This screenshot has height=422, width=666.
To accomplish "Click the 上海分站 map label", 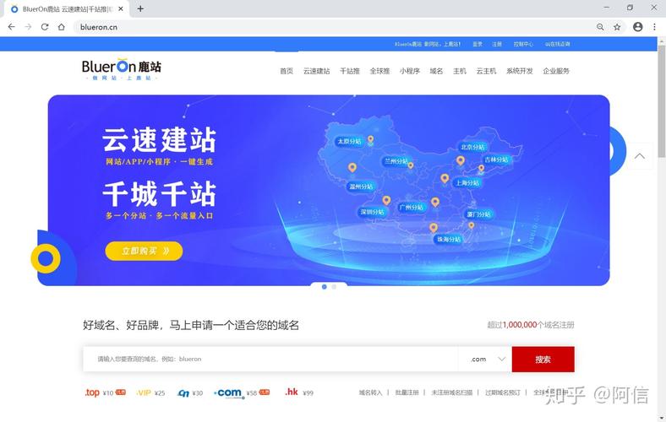I will tap(467, 183).
